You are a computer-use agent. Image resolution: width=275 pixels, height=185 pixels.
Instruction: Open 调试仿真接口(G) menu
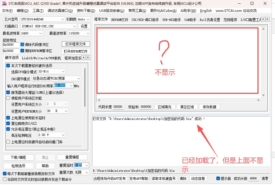tap(60, 11)
